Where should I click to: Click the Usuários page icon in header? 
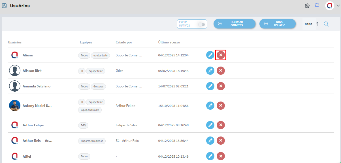tap(4, 6)
